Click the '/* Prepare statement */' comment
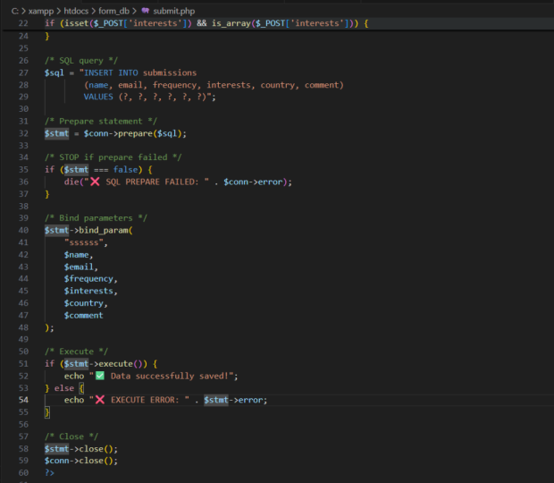 point(101,122)
